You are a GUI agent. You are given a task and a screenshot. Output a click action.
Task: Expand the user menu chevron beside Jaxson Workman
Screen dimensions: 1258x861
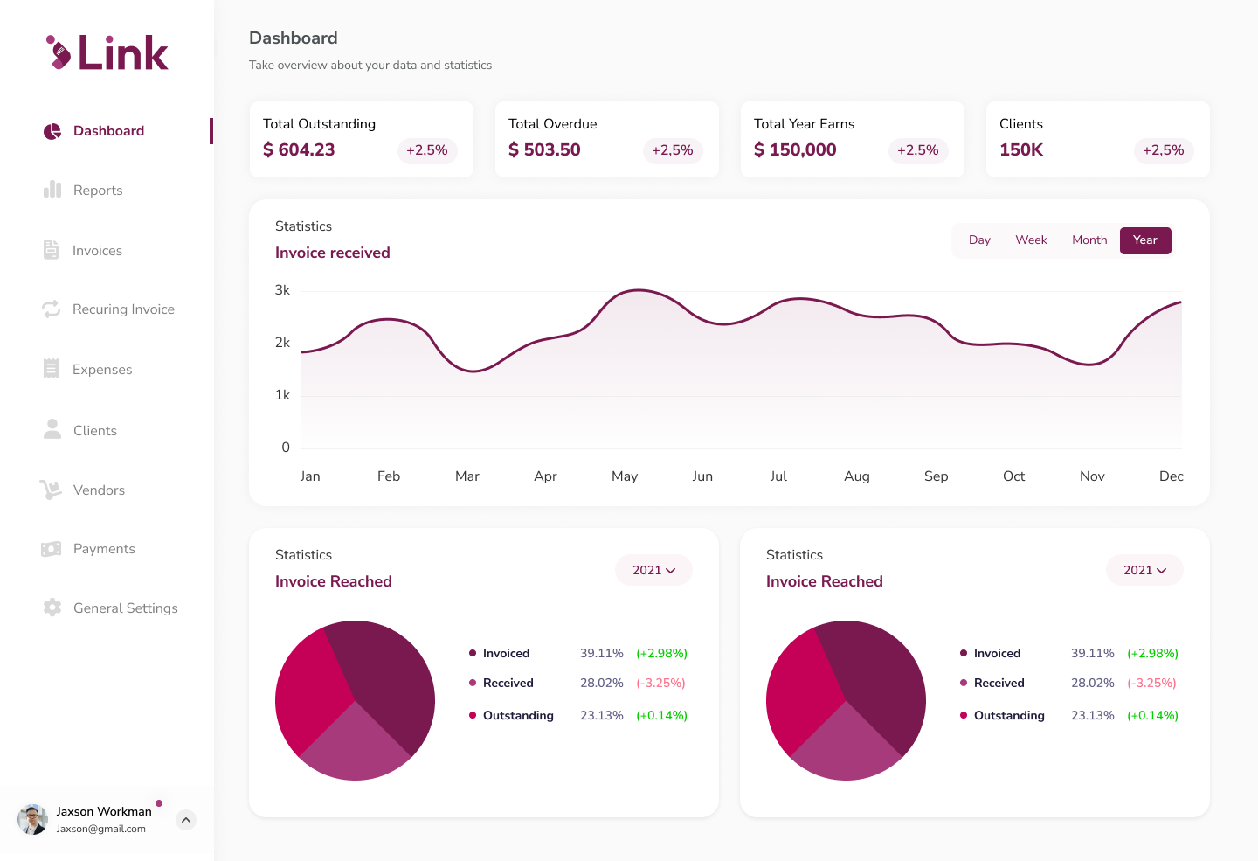[x=186, y=820]
